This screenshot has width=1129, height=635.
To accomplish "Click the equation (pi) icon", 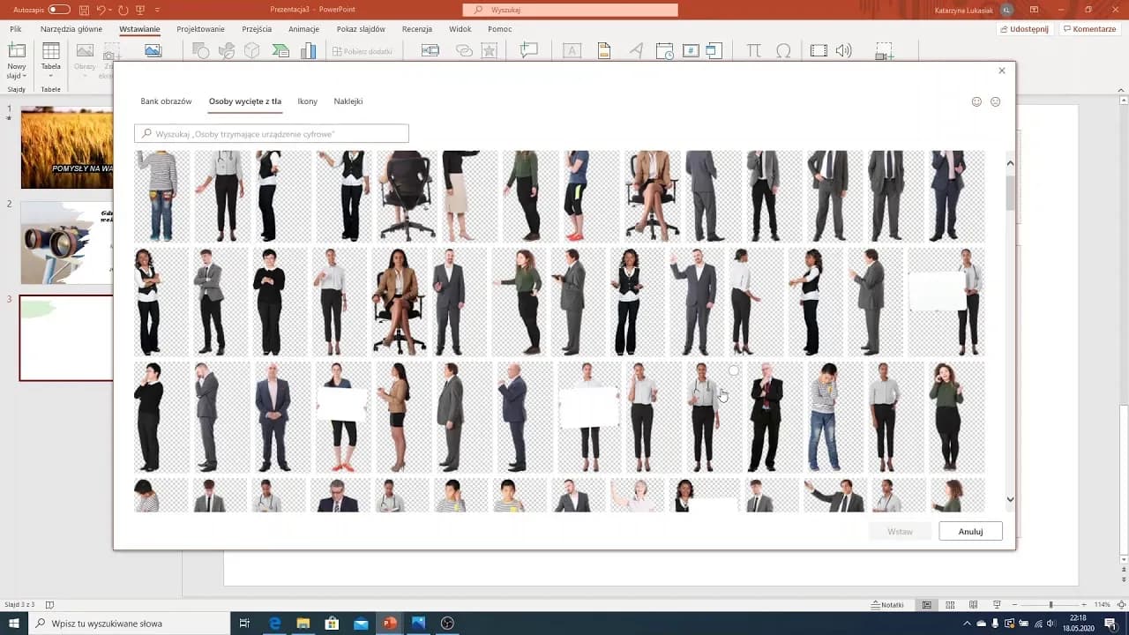I will pos(753,51).
